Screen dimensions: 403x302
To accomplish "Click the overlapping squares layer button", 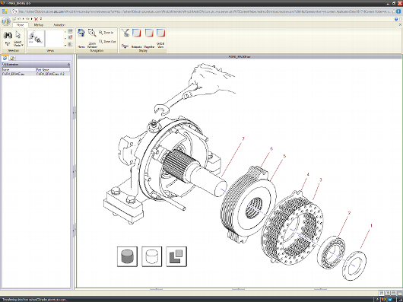I will click(176, 256).
